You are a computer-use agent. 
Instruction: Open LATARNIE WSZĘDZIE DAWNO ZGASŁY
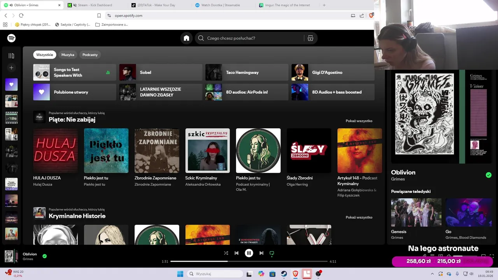point(161,92)
